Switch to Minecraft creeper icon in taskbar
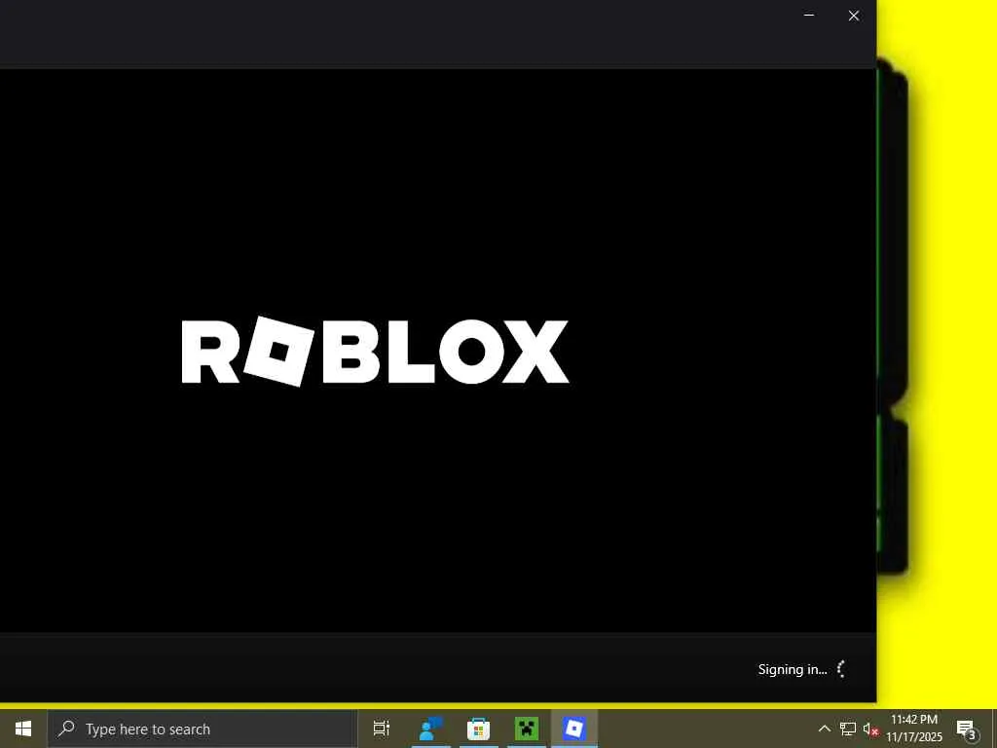Viewport: 997px width, 748px height. click(527, 729)
